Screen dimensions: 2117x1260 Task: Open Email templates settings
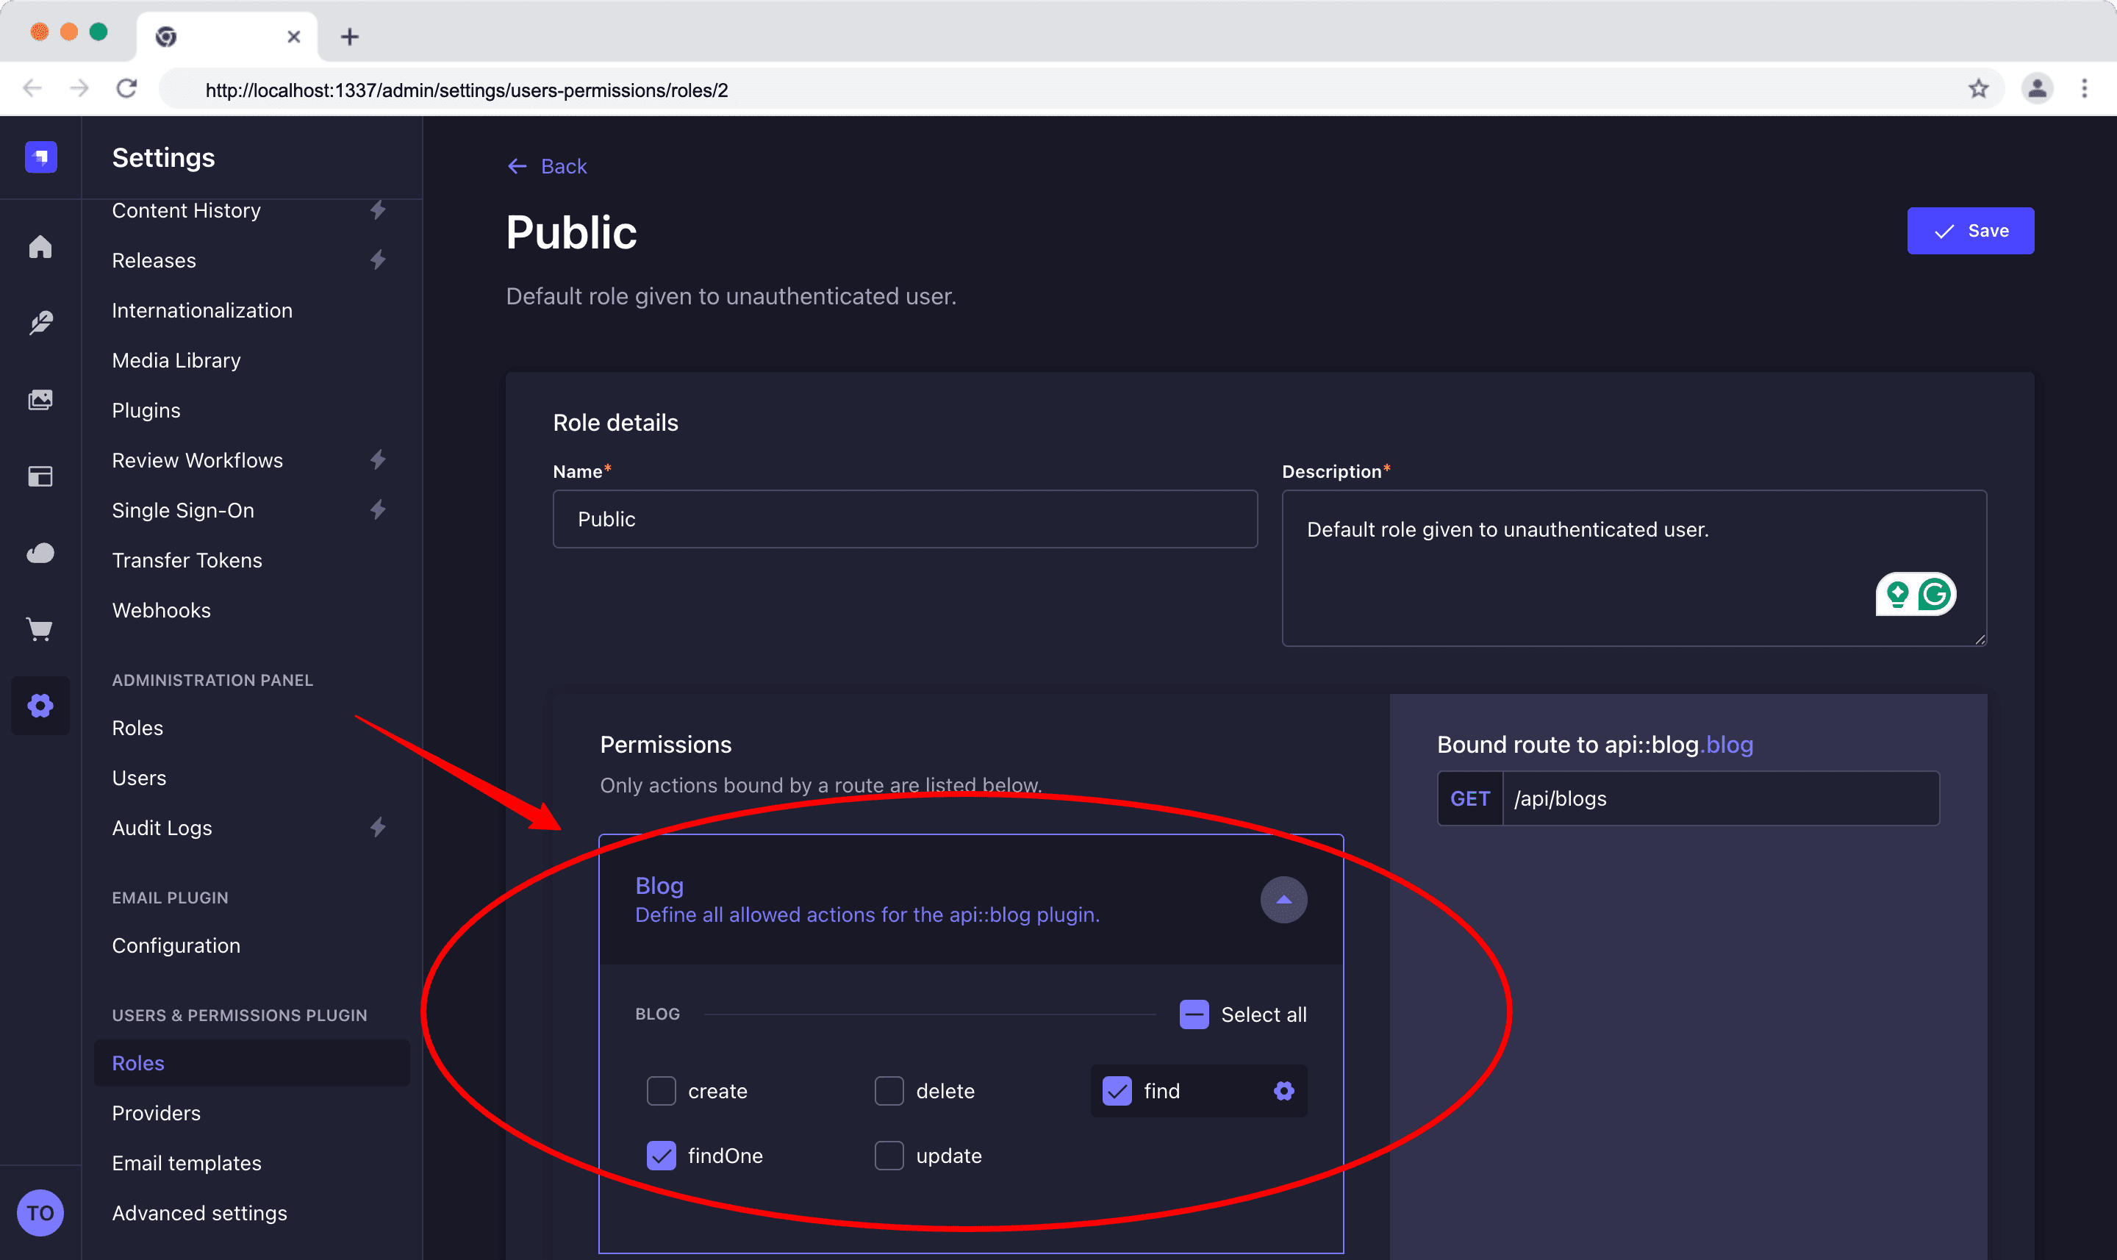tap(187, 1163)
